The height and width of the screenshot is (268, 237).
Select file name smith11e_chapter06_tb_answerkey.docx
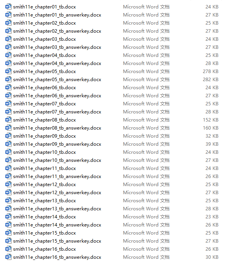(57, 96)
